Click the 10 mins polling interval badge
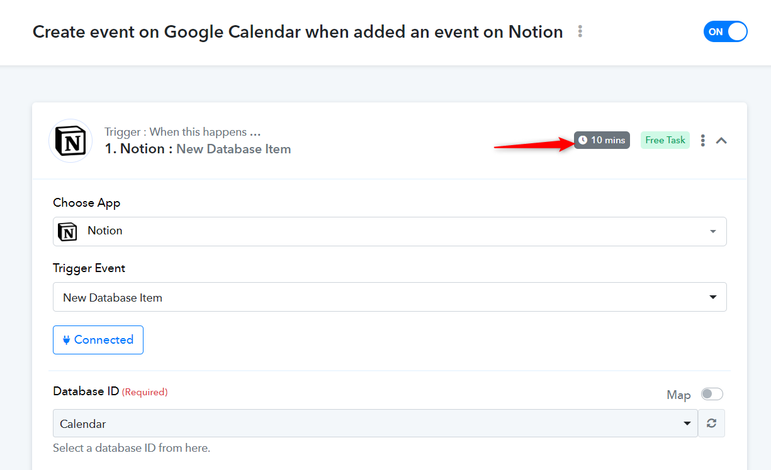 click(x=602, y=140)
